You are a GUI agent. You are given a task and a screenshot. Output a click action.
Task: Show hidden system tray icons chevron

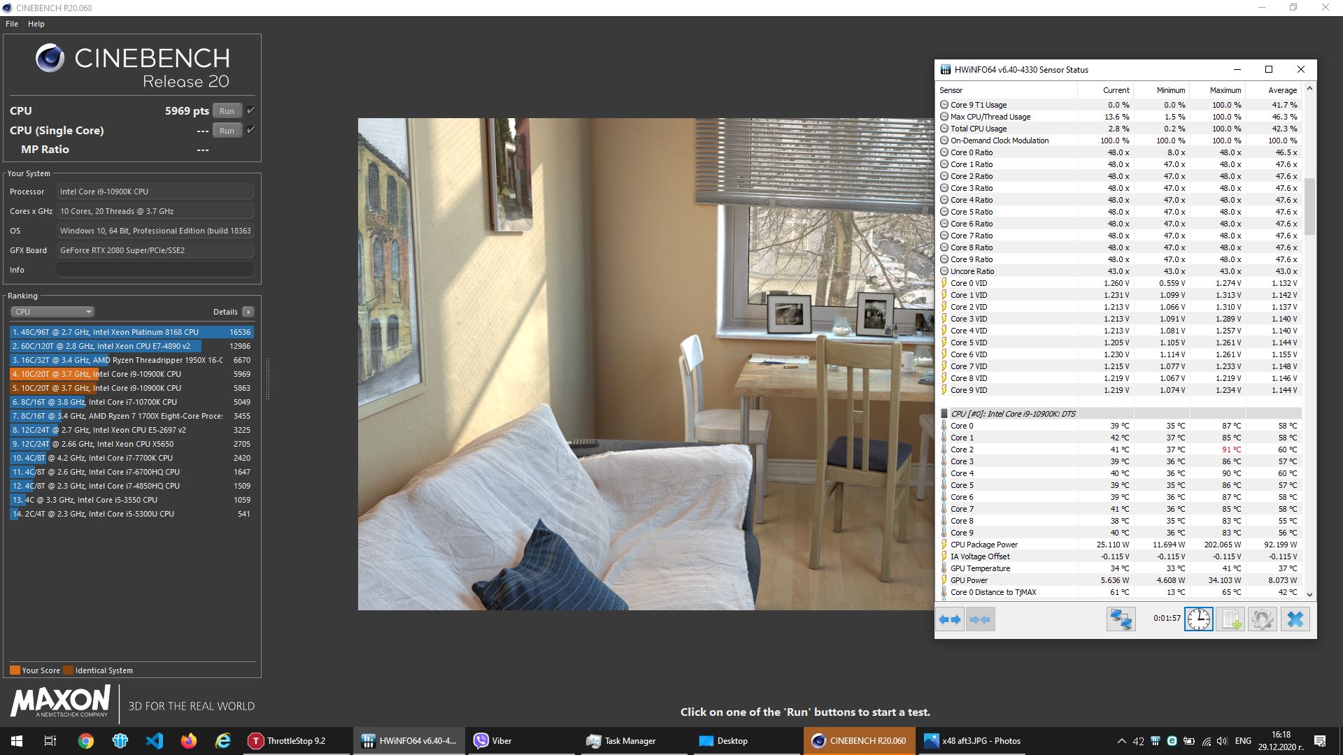(x=1121, y=741)
